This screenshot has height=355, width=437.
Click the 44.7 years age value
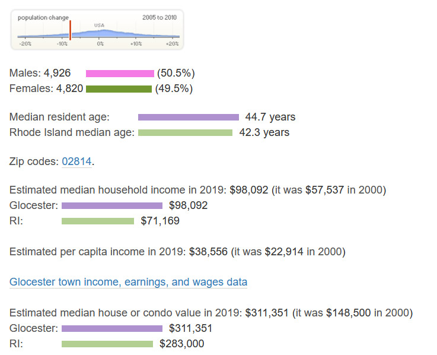(270, 118)
